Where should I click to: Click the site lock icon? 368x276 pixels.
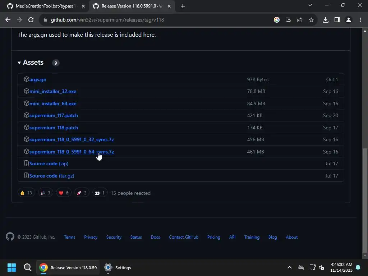click(45, 20)
